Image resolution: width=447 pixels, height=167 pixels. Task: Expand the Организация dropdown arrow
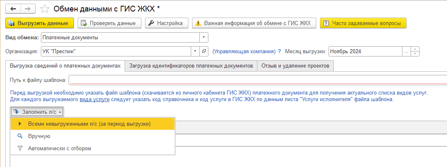[195, 52]
